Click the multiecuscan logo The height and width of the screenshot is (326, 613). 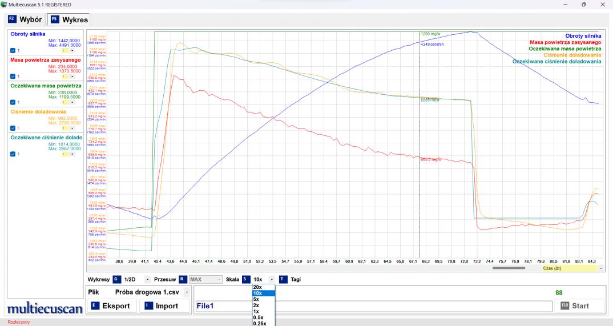coord(45,309)
